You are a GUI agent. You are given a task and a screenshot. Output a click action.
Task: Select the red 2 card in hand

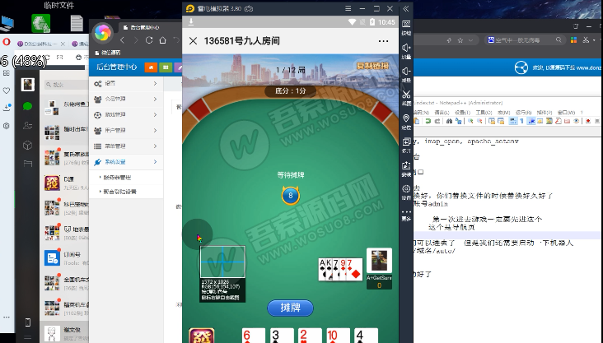310,336
